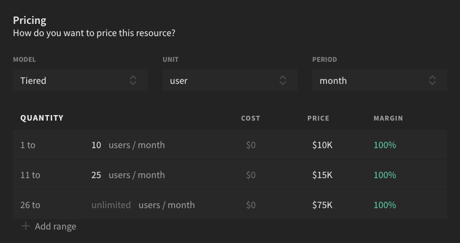Image resolution: width=460 pixels, height=243 pixels.
Task: Click the $0 cost in the 1 to row
Action: [251, 145]
